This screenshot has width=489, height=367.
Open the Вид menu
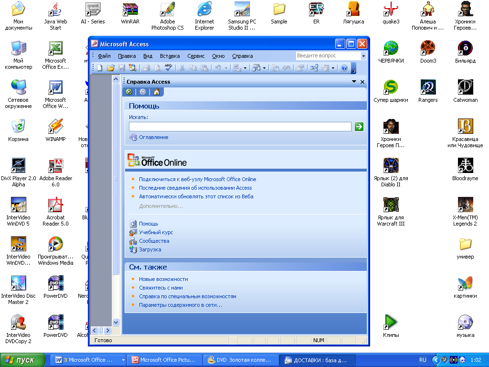pos(148,56)
